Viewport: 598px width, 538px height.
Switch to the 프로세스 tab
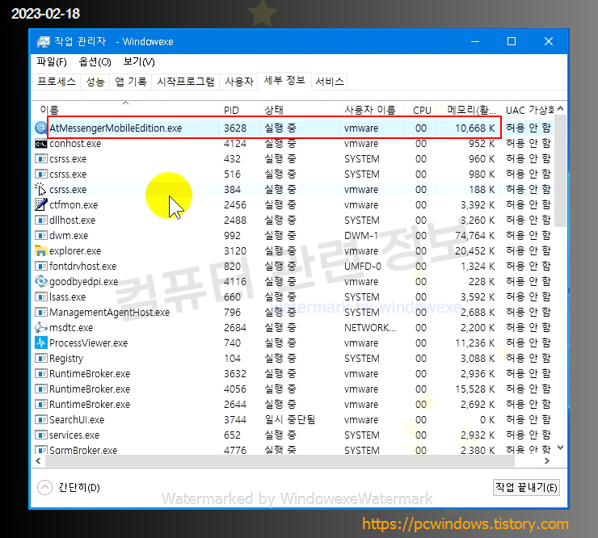(57, 82)
